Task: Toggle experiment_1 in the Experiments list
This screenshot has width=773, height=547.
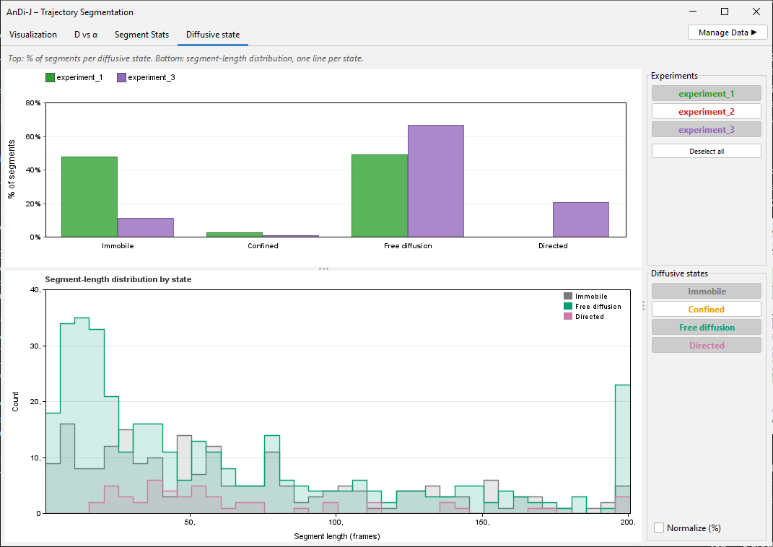Action: coord(706,94)
